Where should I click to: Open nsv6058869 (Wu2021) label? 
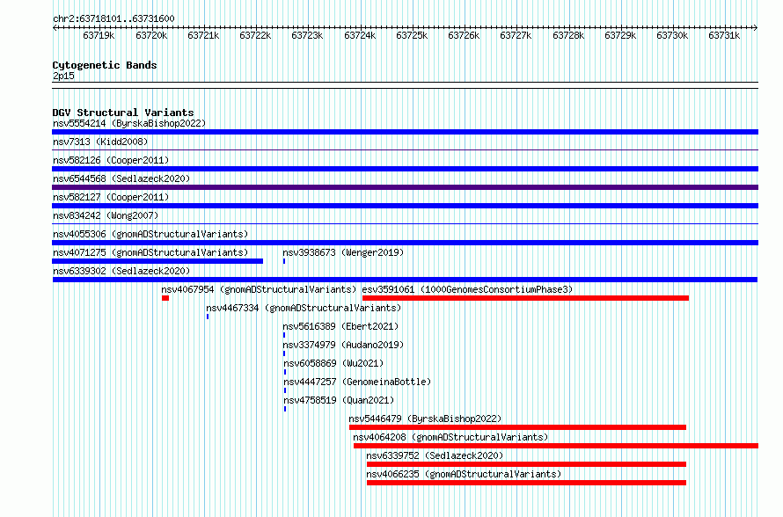click(x=333, y=363)
